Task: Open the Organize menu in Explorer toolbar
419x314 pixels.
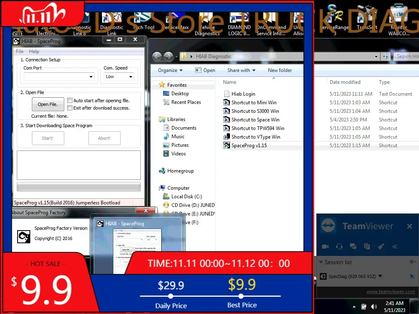Action: [170, 70]
